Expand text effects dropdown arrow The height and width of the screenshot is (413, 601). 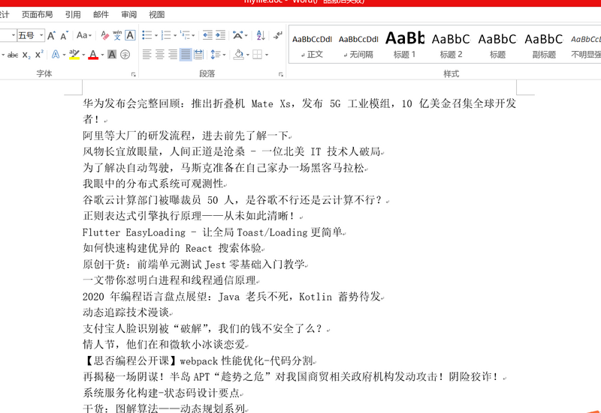(64, 55)
